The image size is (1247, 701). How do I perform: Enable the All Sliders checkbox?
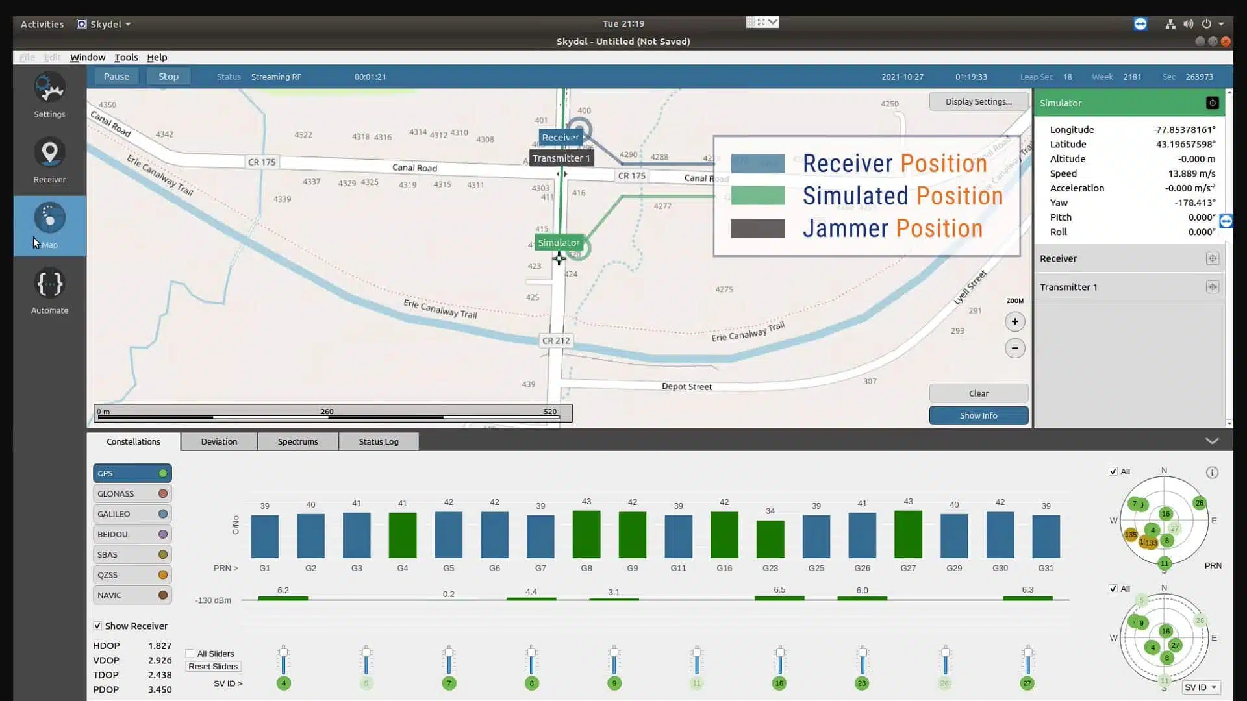click(189, 654)
